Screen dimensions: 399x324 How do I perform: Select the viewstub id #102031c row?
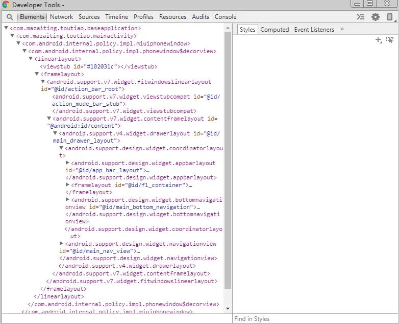click(x=99, y=66)
